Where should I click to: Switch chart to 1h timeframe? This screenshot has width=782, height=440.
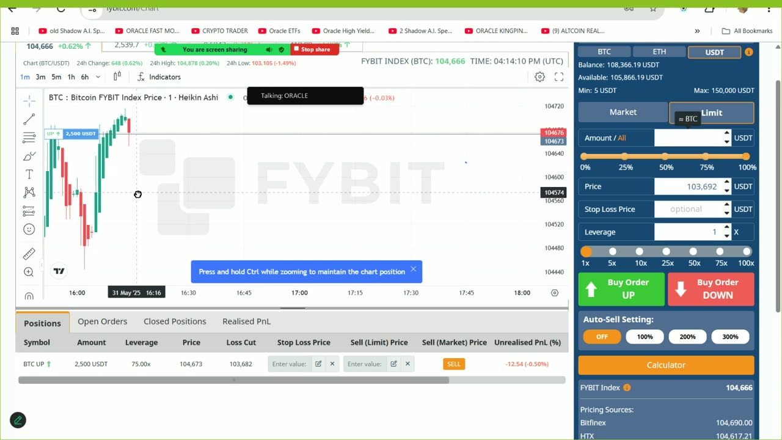(x=71, y=77)
